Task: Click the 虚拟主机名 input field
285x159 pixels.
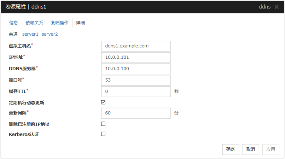Action: (x=136, y=46)
